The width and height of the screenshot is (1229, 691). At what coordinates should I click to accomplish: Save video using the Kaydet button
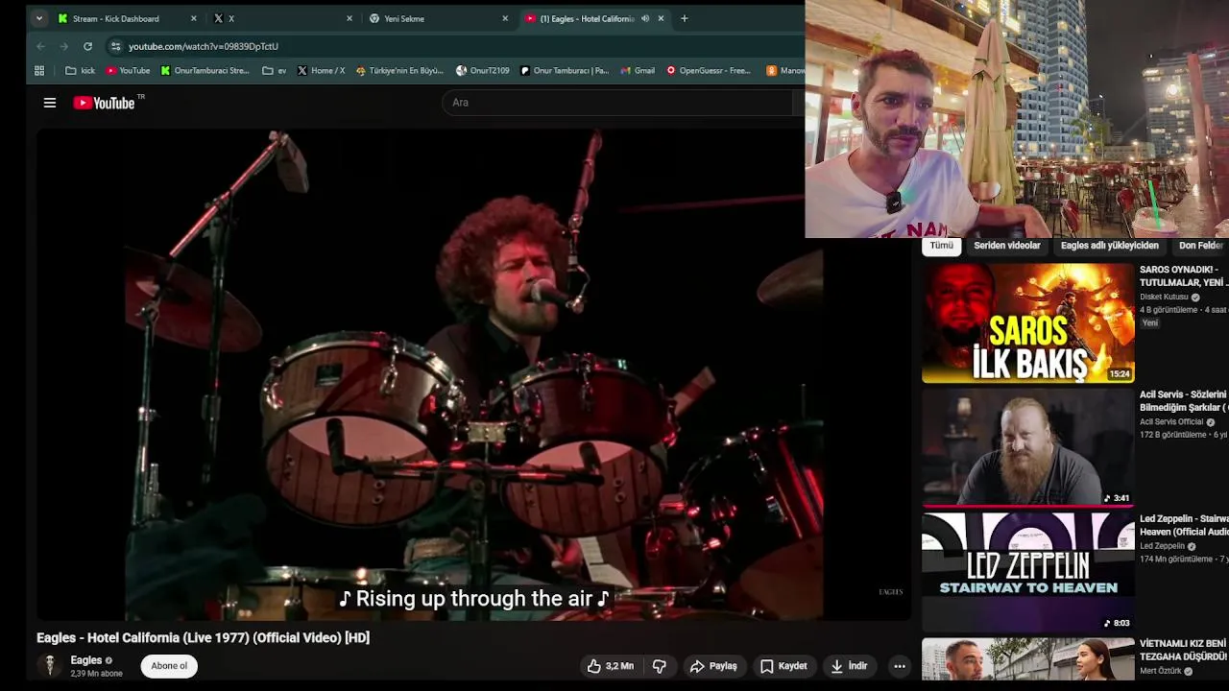coord(783,666)
